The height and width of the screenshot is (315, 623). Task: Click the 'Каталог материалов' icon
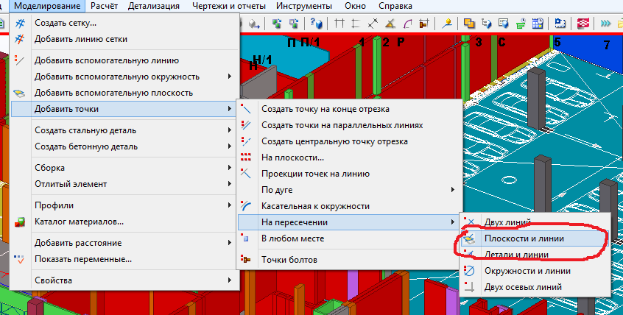tap(20, 222)
